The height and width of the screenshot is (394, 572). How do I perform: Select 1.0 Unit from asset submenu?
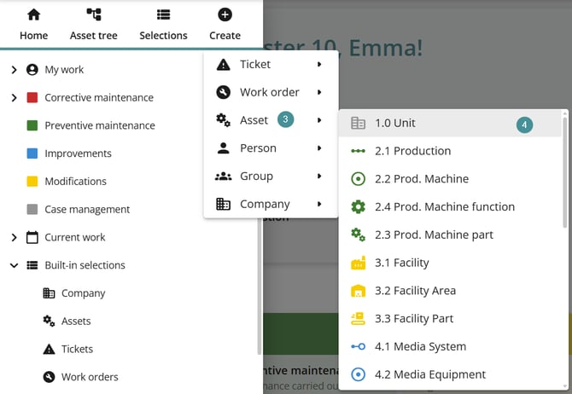(395, 123)
